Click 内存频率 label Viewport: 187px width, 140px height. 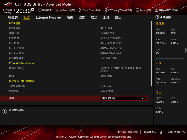(x=14, y=91)
